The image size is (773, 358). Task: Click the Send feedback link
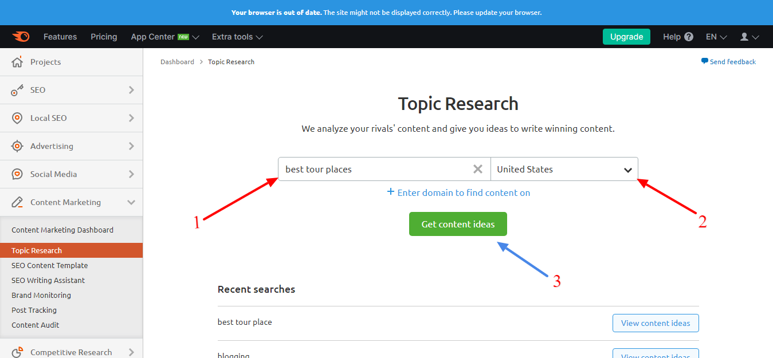click(733, 61)
